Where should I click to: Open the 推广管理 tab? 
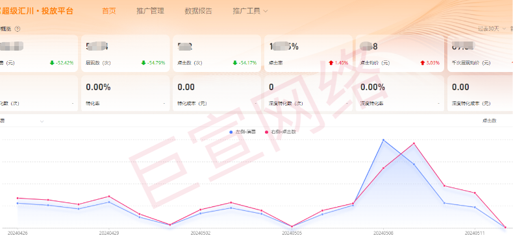(x=150, y=11)
